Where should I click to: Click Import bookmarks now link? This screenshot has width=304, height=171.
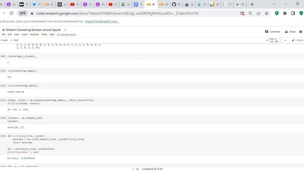pyautogui.click(x=102, y=21)
